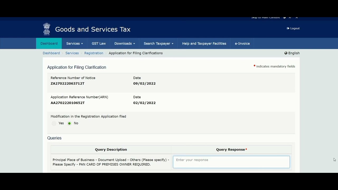The image size is (338, 190).
Task: Click the ARN date 02/02/2022
Action: pyautogui.click(x=144, y=103)
